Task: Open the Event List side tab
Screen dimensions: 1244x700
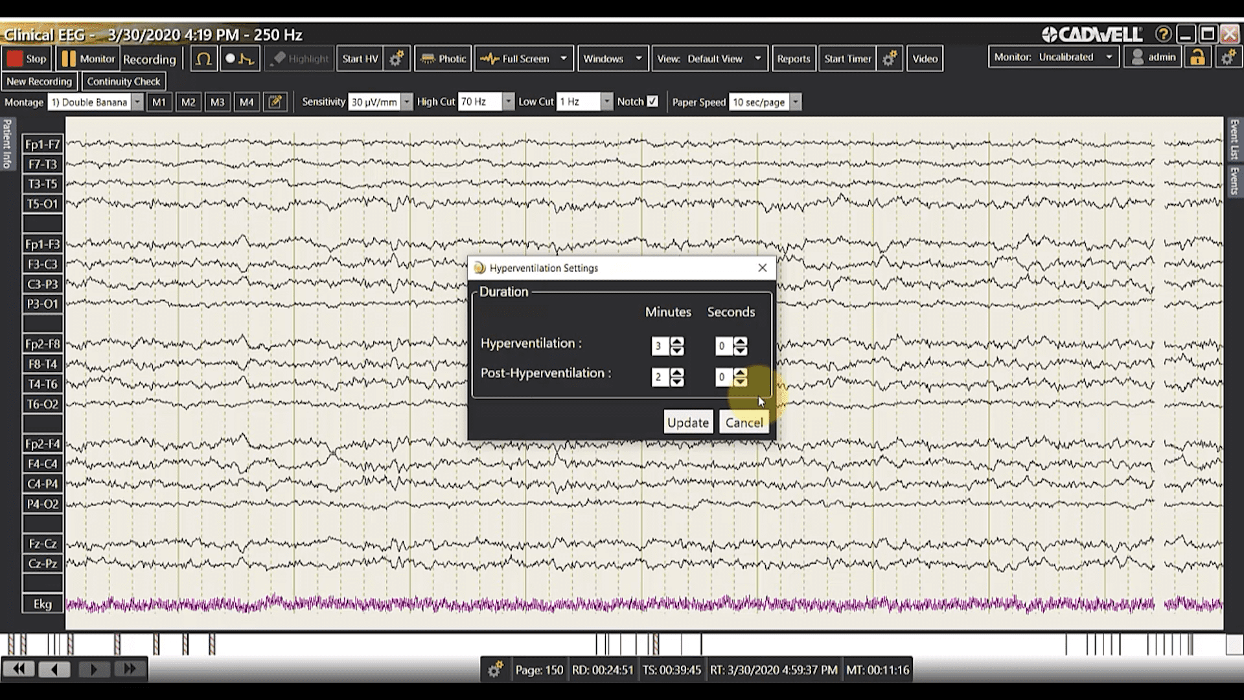Action: (1234, 139)
